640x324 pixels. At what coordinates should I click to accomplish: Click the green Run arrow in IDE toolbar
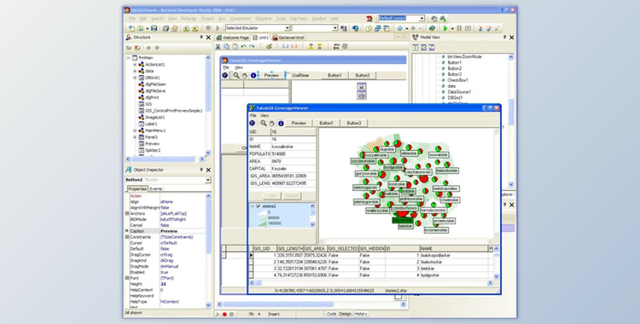pyautogui.click(x=445, y=28)
